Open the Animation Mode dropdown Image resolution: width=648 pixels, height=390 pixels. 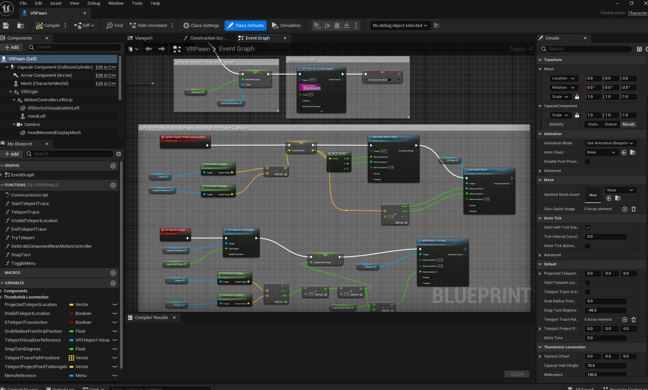point(610,143)
